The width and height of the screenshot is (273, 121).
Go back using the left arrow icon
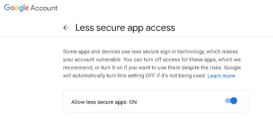pos(66,28)
